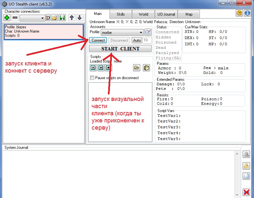
Task: Click the D button in connections toolbar
Action: (48, 18)
